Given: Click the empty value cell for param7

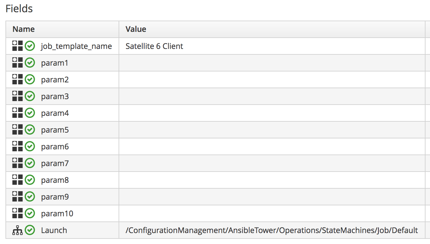Looking at the screenshot, I should 272,163.
